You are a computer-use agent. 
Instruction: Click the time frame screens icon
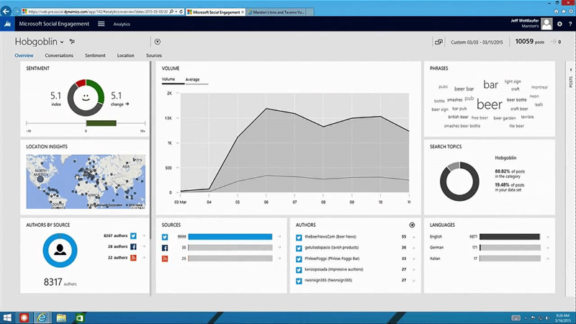coord(438,42)
